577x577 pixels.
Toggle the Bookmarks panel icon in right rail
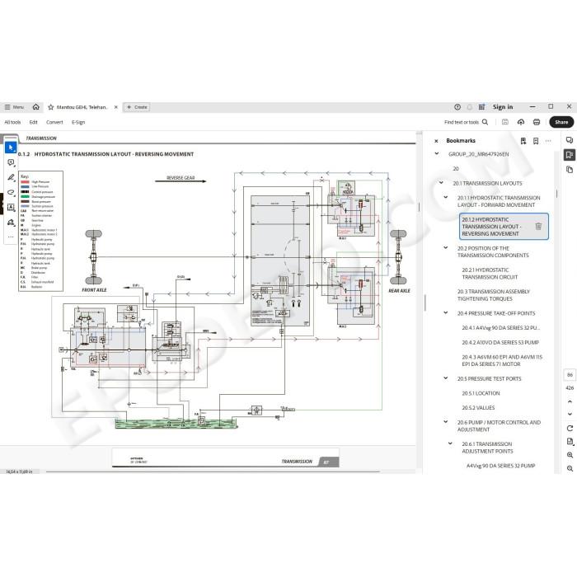pyautogui.click(x=570, y=155)
